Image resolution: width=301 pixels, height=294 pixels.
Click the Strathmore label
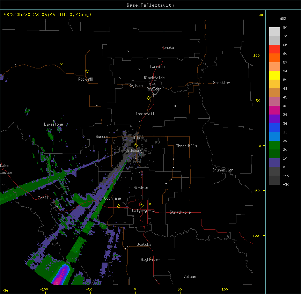180,212
